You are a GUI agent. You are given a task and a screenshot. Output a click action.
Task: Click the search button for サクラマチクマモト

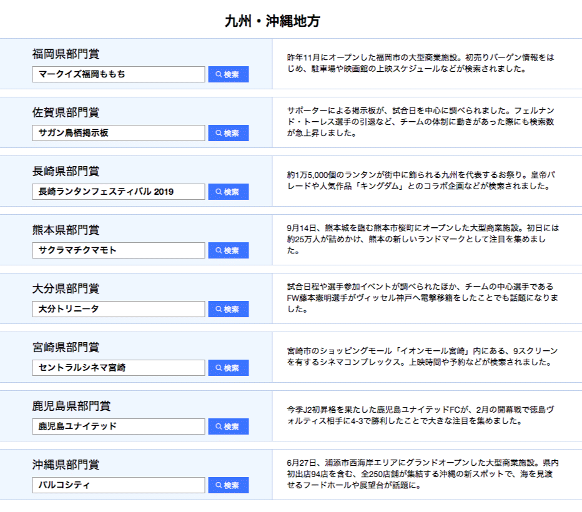coord(228,250)
